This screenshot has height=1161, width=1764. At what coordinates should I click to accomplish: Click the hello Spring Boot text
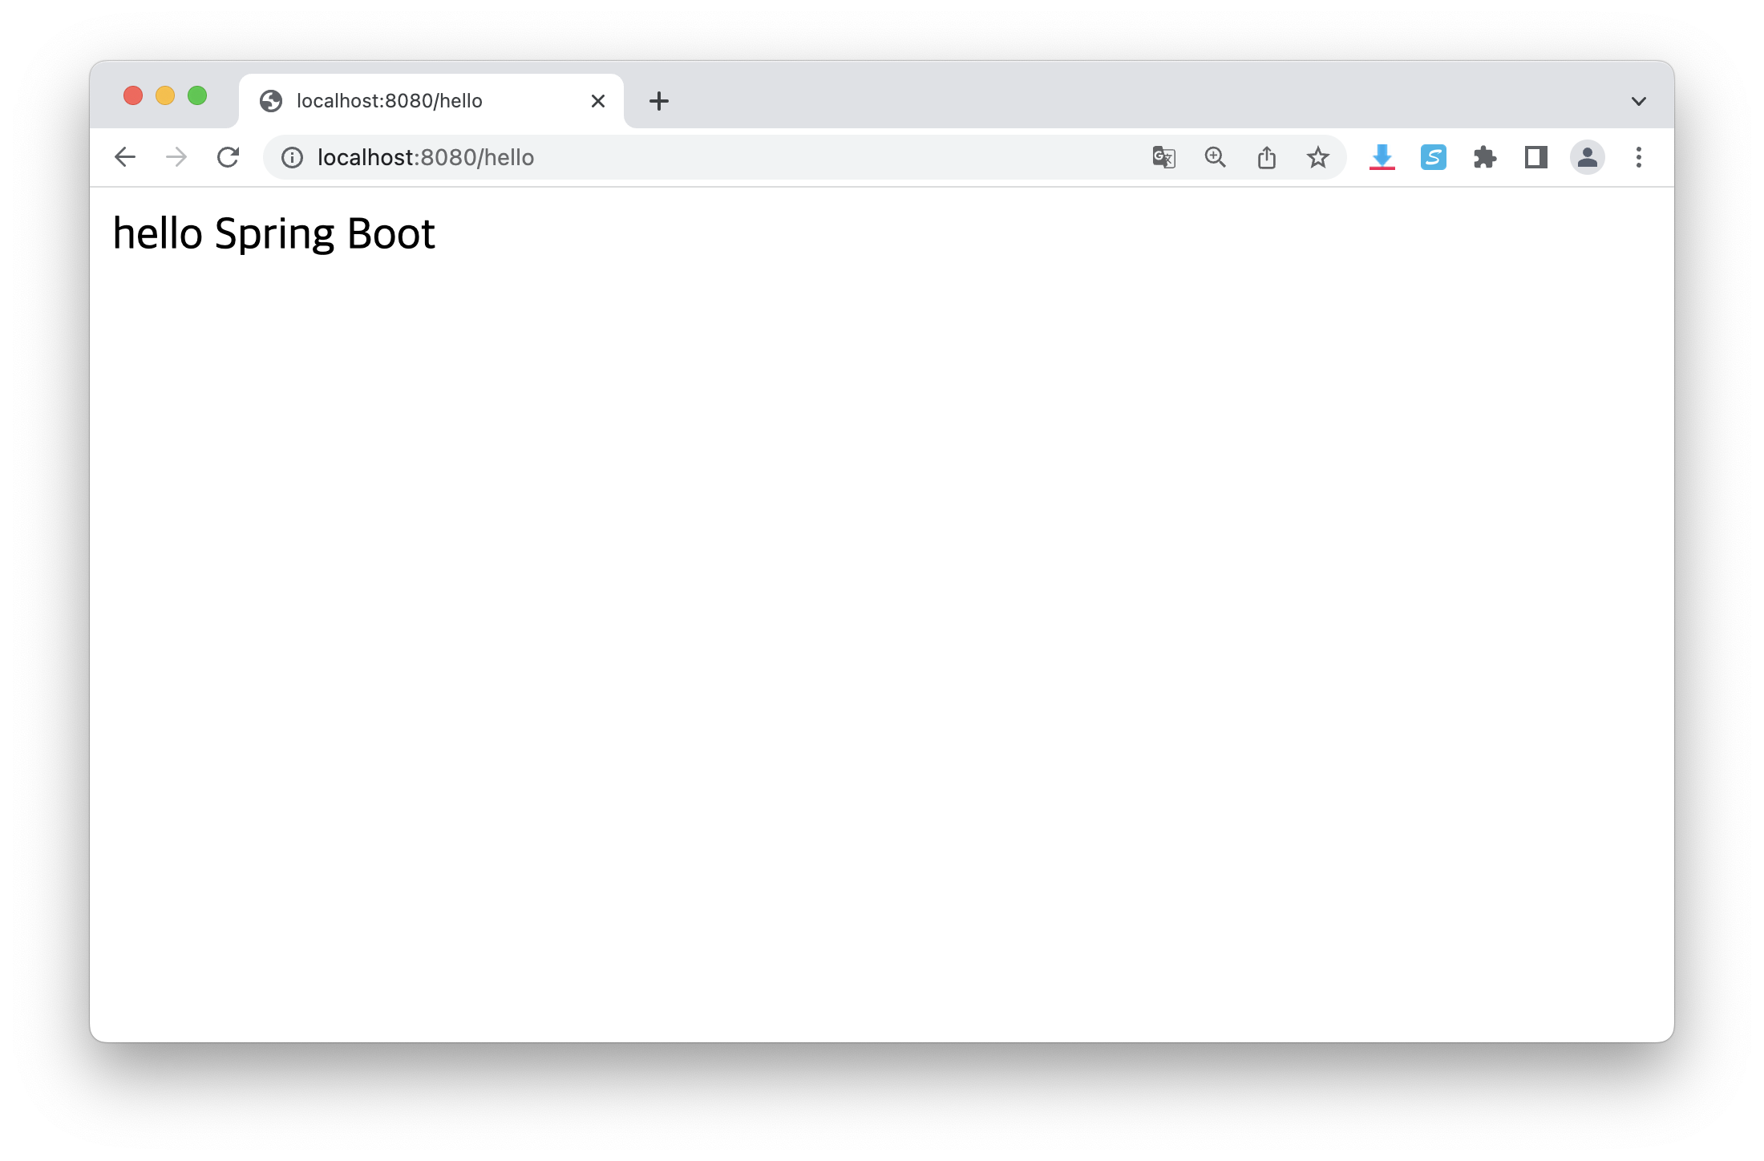point(273,234)
